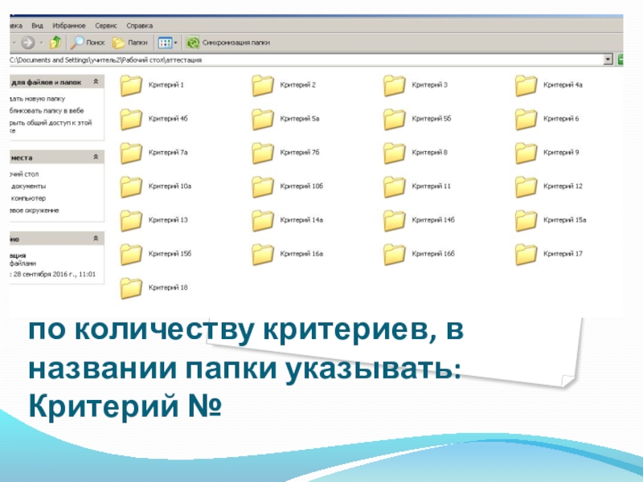Image resolution: width=643 pixels, height=482 pixels.
Task: Click the Up folder toolbar icon
Action: (x=55, y=43)
